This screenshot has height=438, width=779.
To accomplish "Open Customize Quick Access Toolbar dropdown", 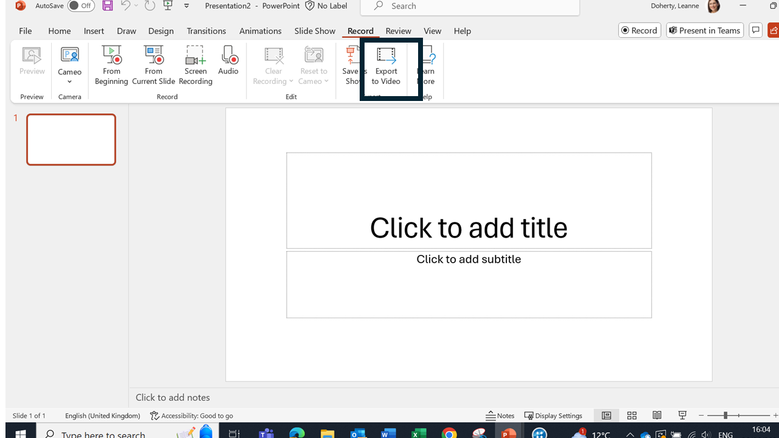I will click(x=187, y=6).
